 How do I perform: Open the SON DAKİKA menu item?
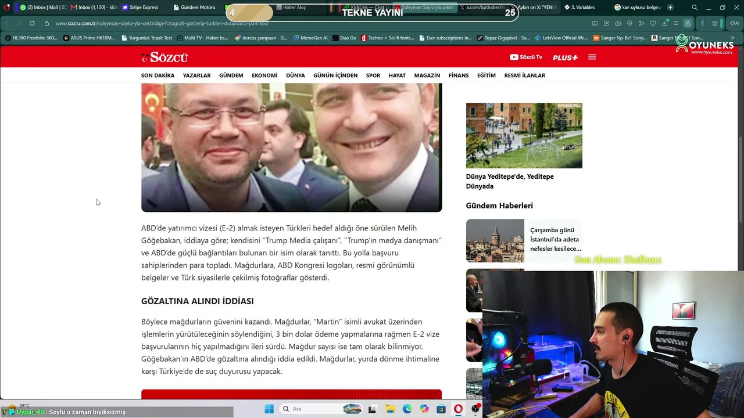click(x=158, y=75)
